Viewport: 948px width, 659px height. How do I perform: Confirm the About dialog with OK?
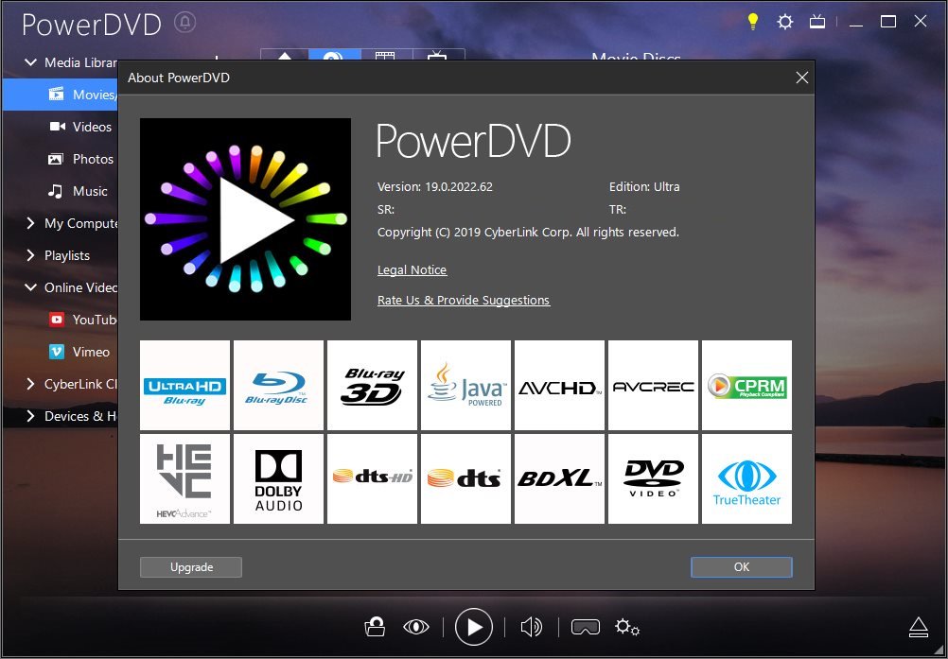[741, 567]
